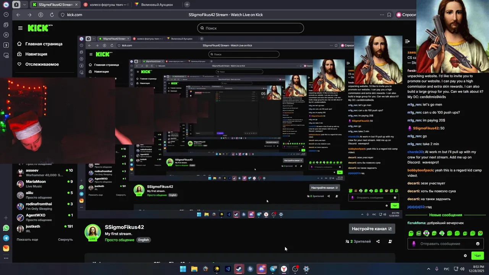The image size is (489, 275).
Task: Click the first green emote in chat
Action: coord(411,233)
